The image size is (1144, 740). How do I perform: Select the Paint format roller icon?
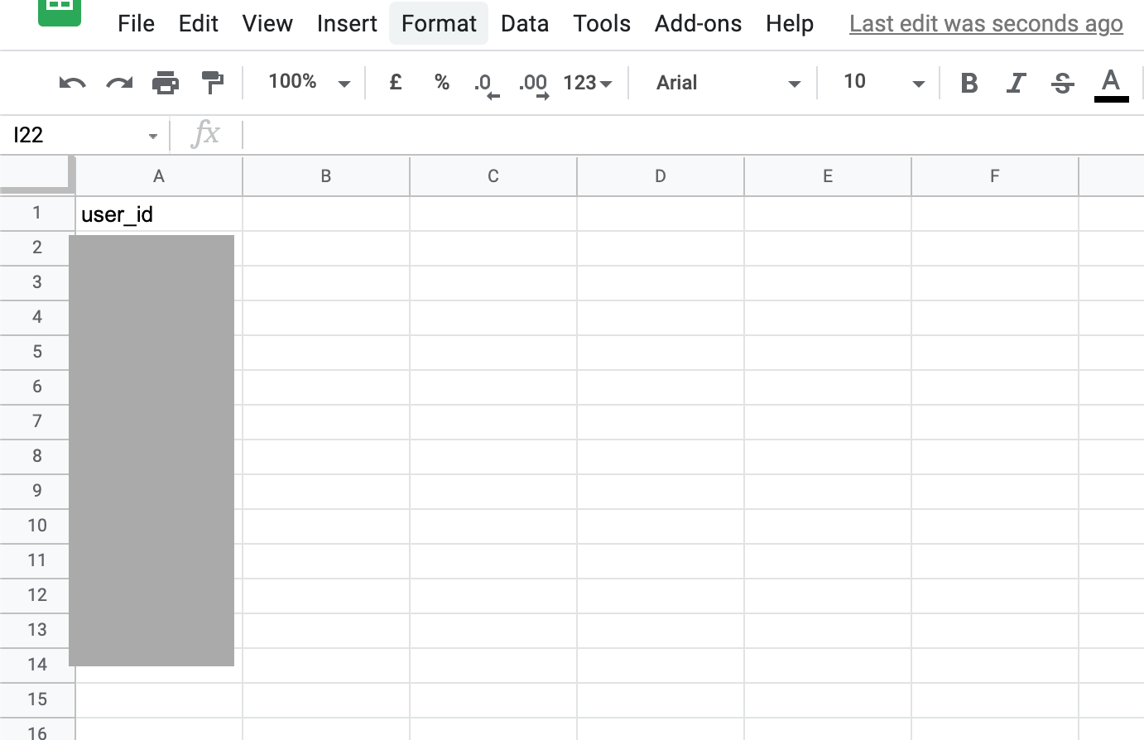(x=213, y=83)
